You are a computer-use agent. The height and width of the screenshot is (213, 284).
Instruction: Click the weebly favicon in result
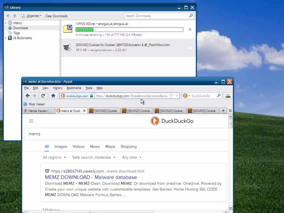[x=47, y=171]
